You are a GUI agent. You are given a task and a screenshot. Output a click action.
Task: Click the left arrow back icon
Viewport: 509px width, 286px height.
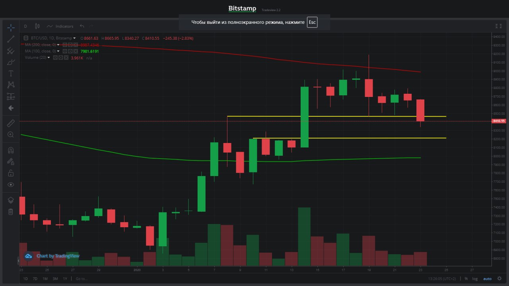point(11,108)
